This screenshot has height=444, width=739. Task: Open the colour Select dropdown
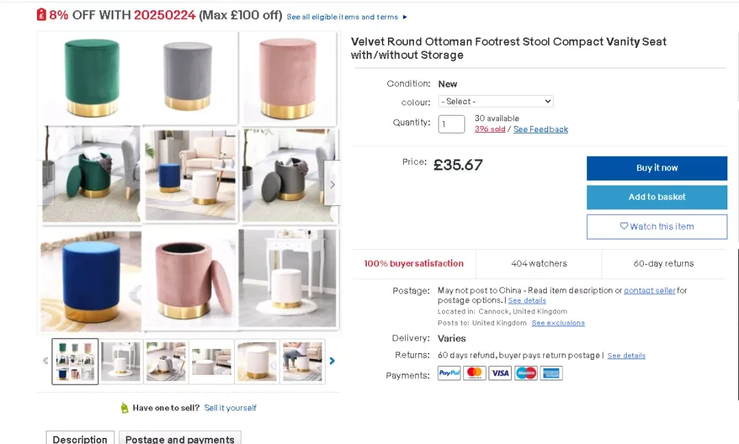(495, 101)
